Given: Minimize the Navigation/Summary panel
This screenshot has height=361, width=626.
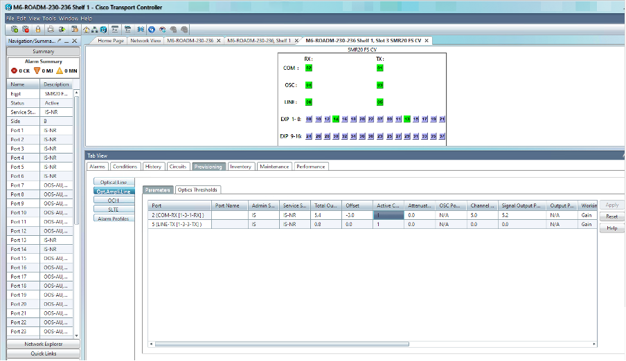Looking at the screenshot, I should pyautogui.click(x=66, y=41).
